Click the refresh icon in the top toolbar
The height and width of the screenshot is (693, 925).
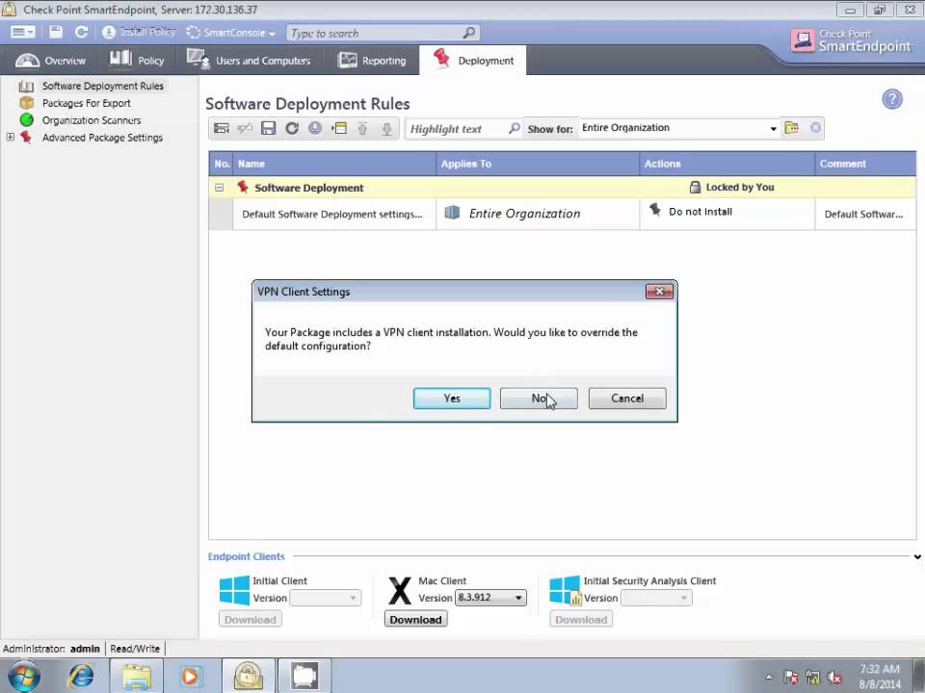81,32
